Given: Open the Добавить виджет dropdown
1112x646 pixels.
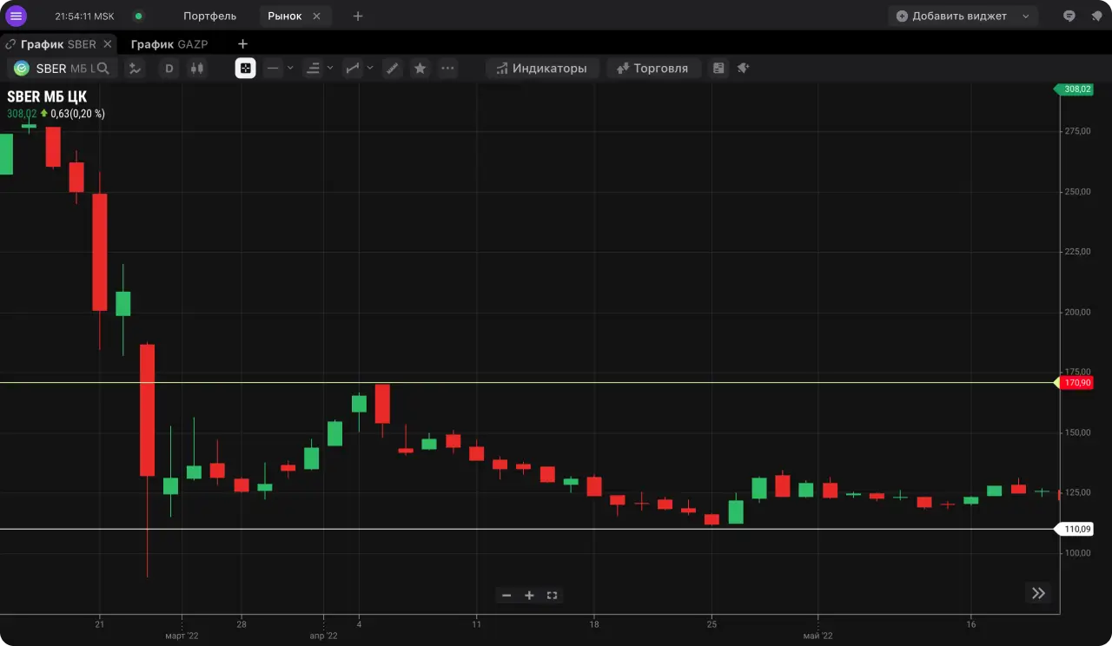Looking at the screenshot, I should (962, 16).
